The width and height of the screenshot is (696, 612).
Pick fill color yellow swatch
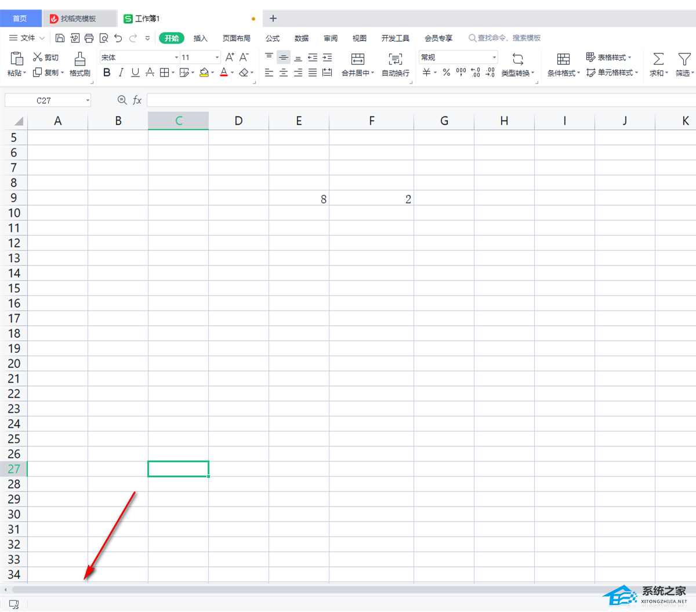pyautogui.click(x=204, y=72)
